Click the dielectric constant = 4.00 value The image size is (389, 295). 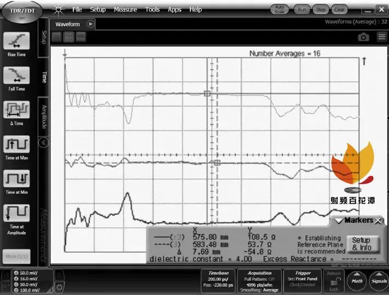200,259
